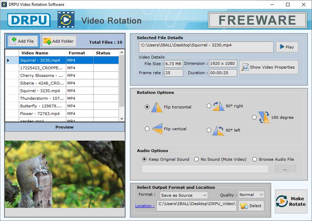Select the highlighted Squirrel - 3230.mp4 row
The width and height of the screenshot is (312, 221).
point(62,60)
